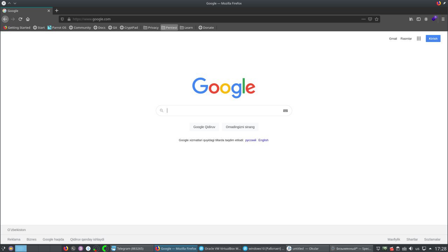Expand hidden system tray icons arrow

[x=430, y=248]
